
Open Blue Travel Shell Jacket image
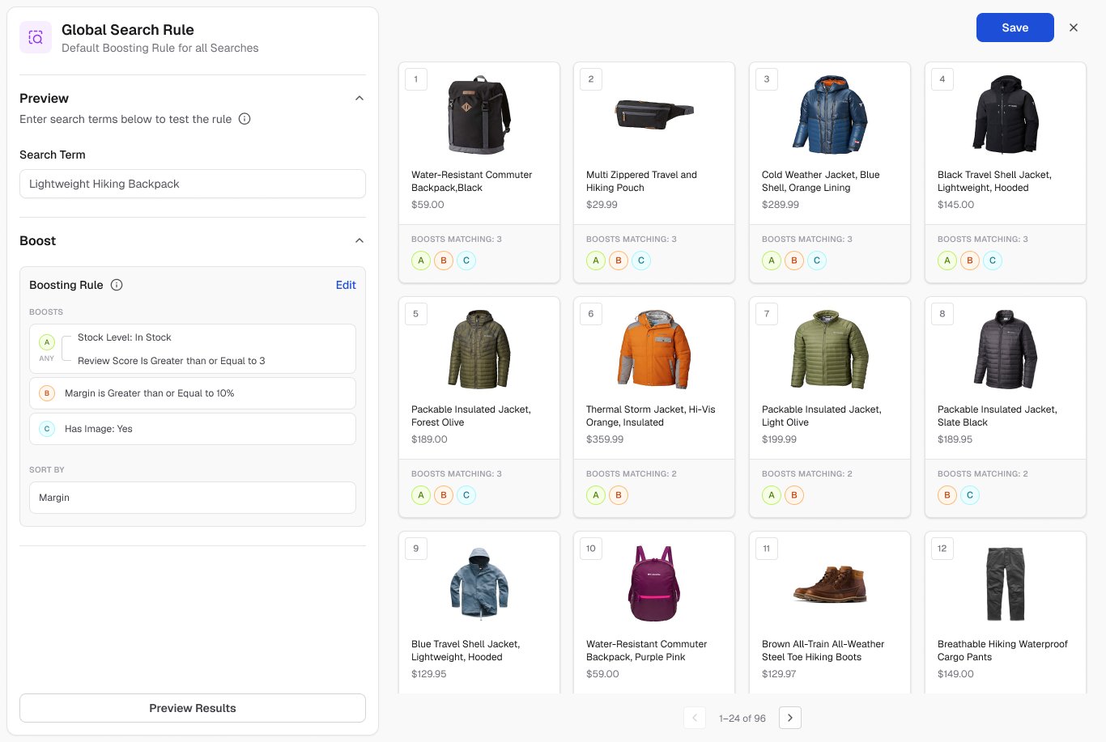click(479, 583)
